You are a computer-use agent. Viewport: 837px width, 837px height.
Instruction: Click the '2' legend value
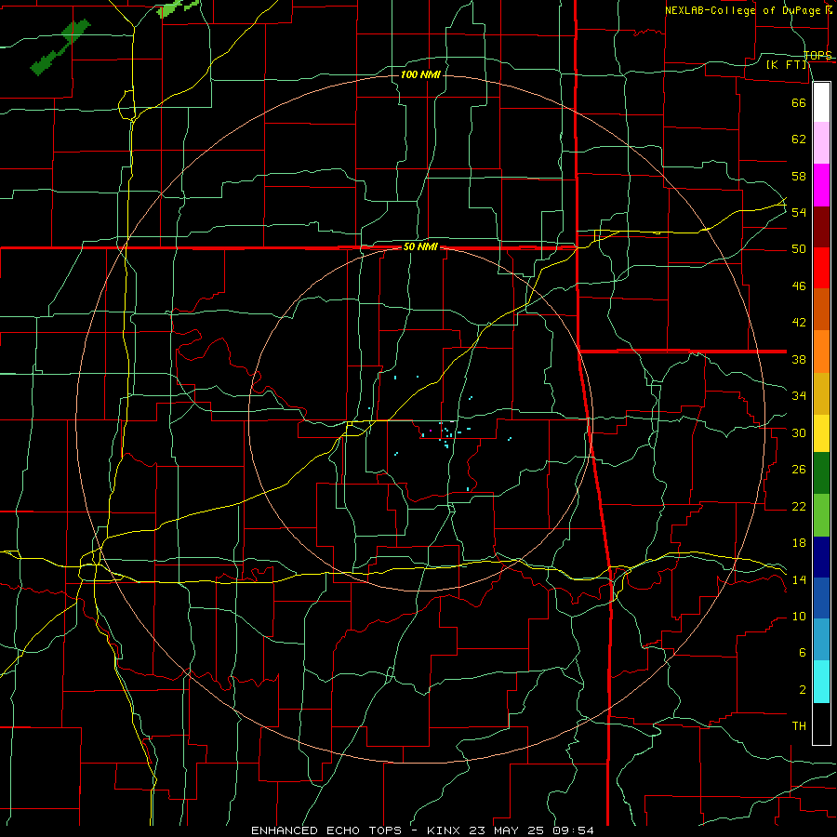click(x=802, y=690)
